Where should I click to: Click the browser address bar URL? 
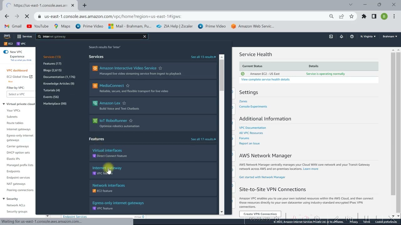tap(113, 16)
